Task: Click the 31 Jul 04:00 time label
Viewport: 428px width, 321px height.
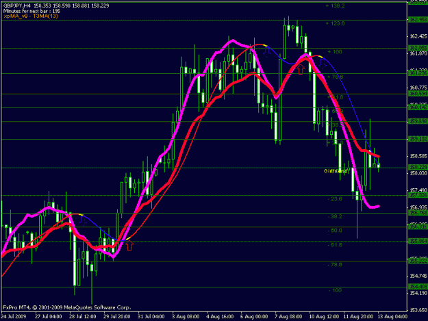Action: (x=151, y=317)
